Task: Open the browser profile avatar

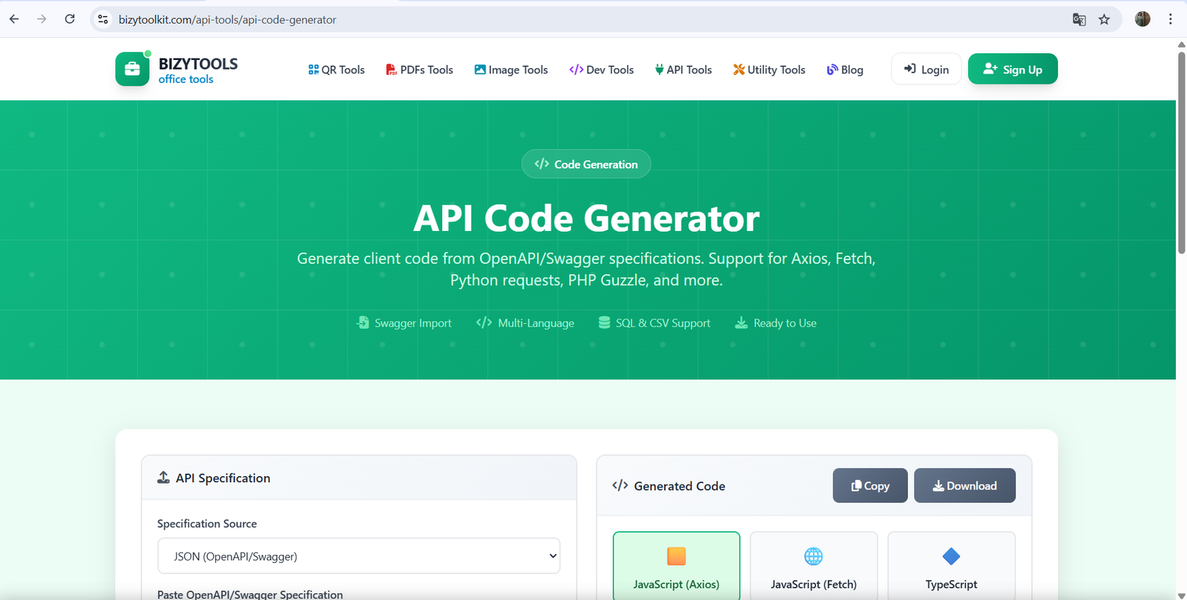Action: (1142, 19)
